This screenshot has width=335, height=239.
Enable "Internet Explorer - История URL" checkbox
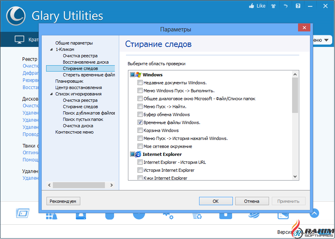pos(140,162)
